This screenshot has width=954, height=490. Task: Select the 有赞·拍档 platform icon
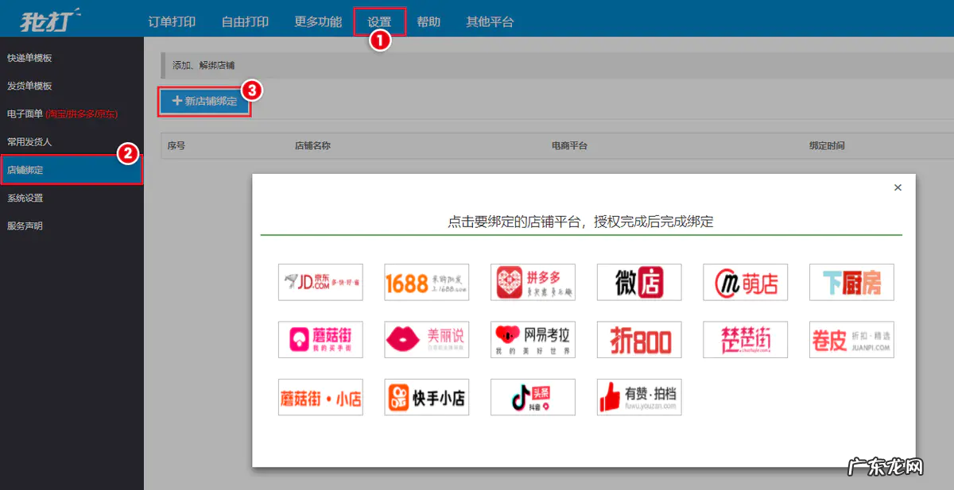coord(638,397)
